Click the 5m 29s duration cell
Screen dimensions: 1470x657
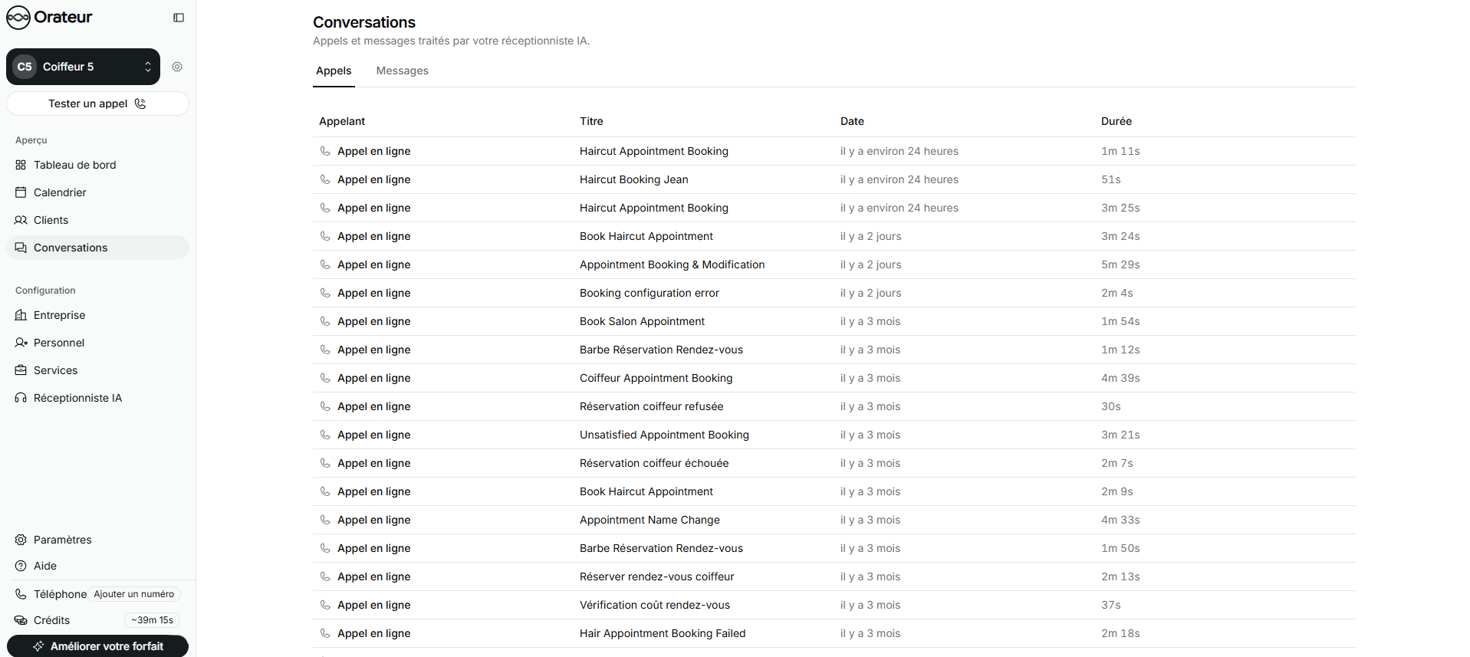tap(1120, 264)
